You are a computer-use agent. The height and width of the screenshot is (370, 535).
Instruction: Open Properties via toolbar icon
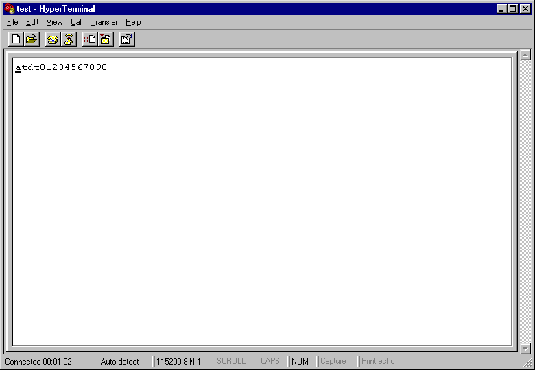point(127,39)
